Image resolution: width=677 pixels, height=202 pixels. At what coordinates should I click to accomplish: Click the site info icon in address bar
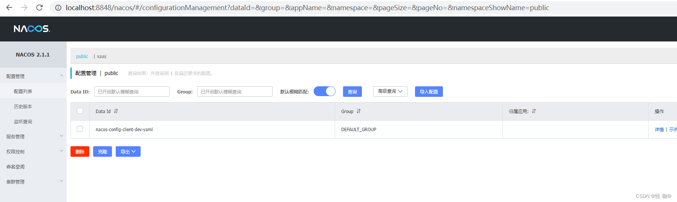(58, 8)
